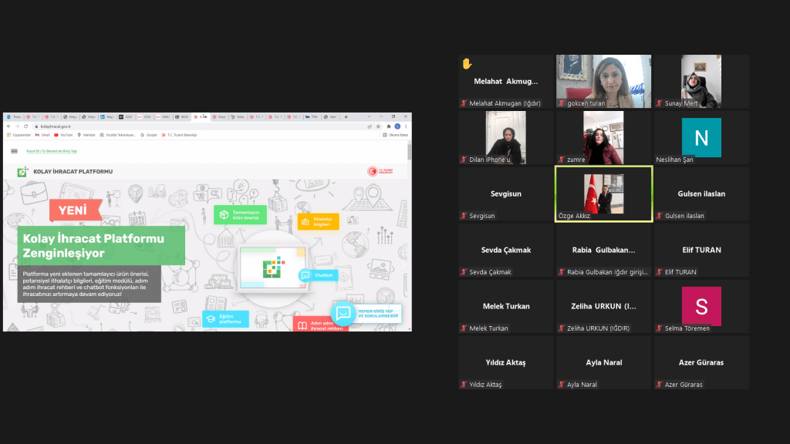
Task: Toggle the muted mic icon beside Ayla Naral
Action: point(562,385)
